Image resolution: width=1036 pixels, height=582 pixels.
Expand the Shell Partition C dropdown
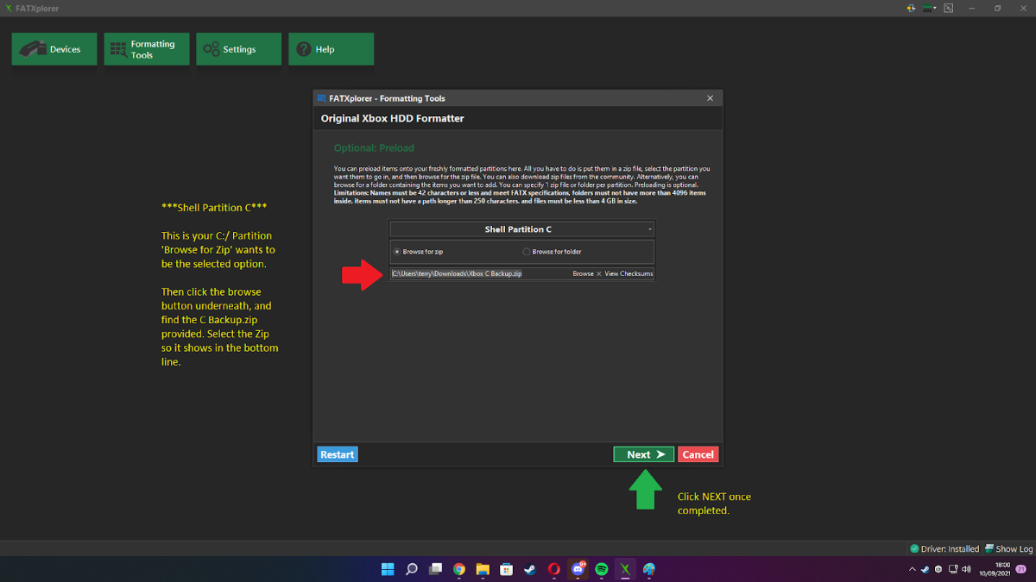[x=522, y=229]
